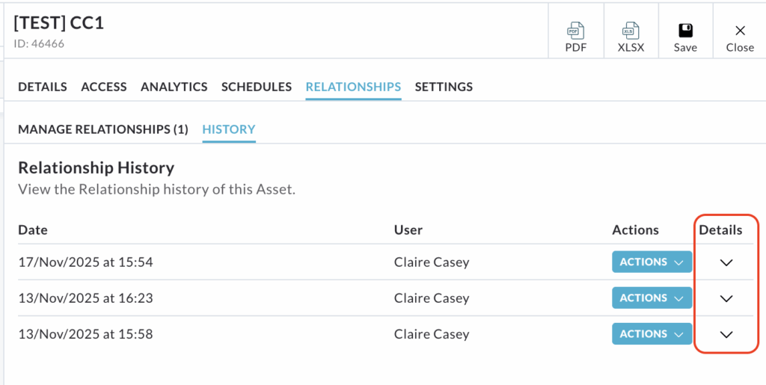Image resolution: width=766 pixels, height=385 pixels.
Task: Expand details for 17/Nov/2025 at 15:54 entry
Action: point(726,262)
